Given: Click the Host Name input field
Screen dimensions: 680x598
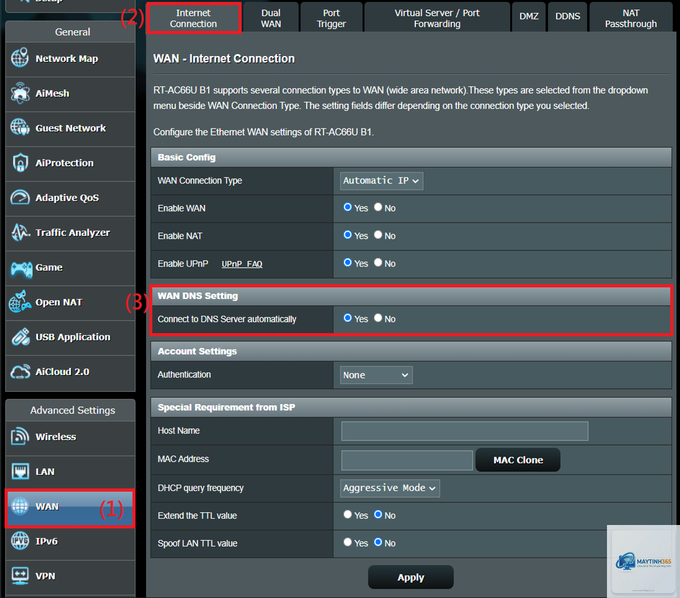Looking at the screenshot, I should pos(464,431).
